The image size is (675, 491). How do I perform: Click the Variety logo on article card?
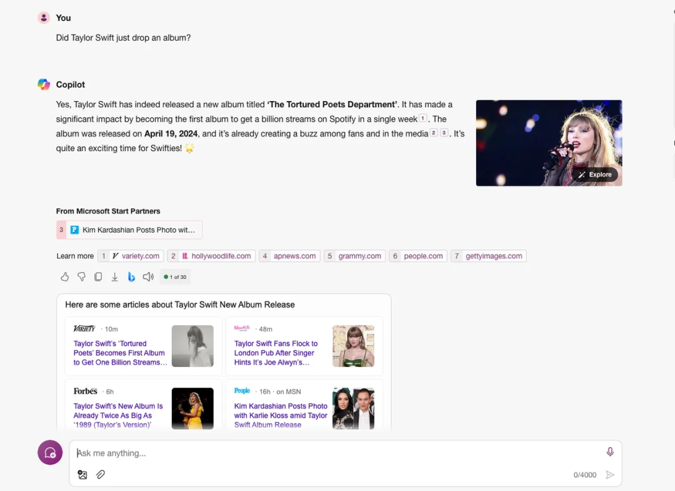(84, 329)
